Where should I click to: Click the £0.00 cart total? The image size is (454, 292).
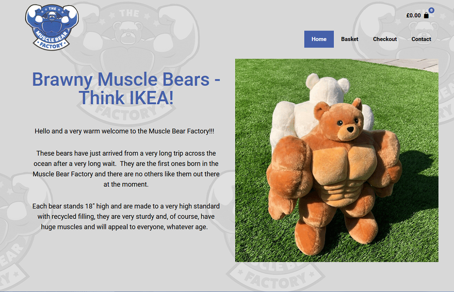click(414, 16)
